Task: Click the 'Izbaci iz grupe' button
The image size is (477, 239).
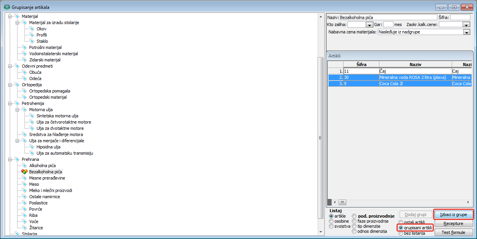Action: pyautogui.click(x=453, y=215)
